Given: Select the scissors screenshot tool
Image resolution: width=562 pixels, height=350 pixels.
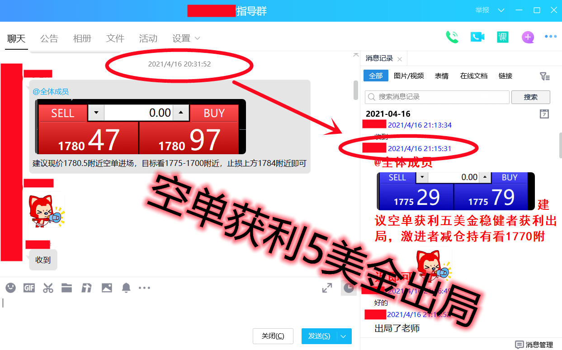Looking at the screenshot, I should [x=48, y=288].
